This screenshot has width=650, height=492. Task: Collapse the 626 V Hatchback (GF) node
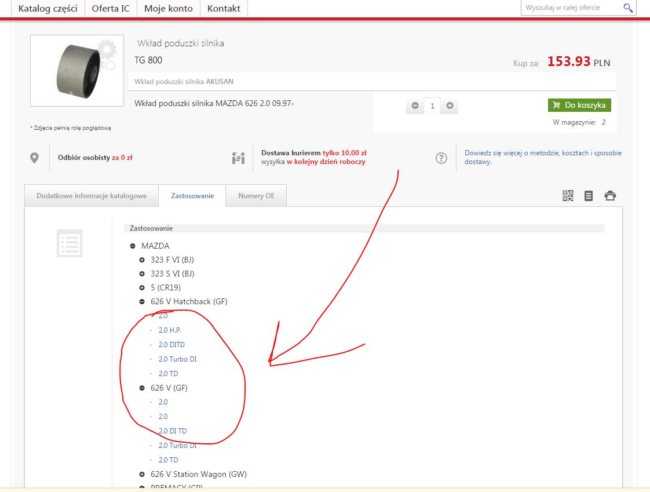tap(142, 302)
